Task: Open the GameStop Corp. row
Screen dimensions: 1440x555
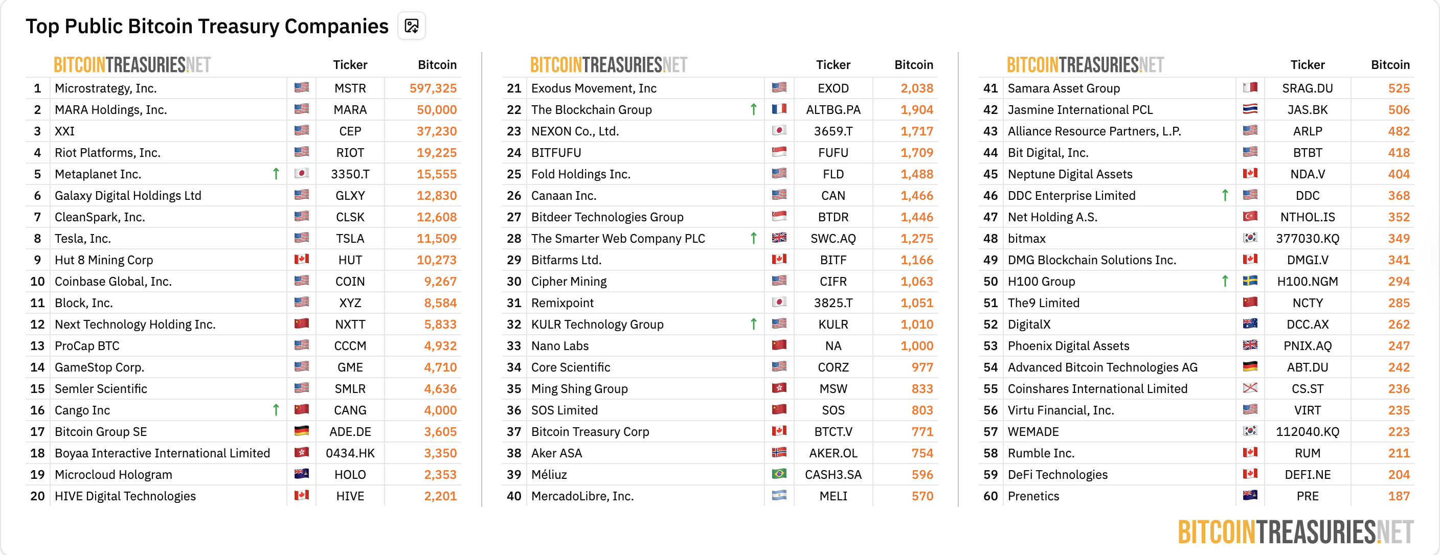Action: click(x=100, y=367)
